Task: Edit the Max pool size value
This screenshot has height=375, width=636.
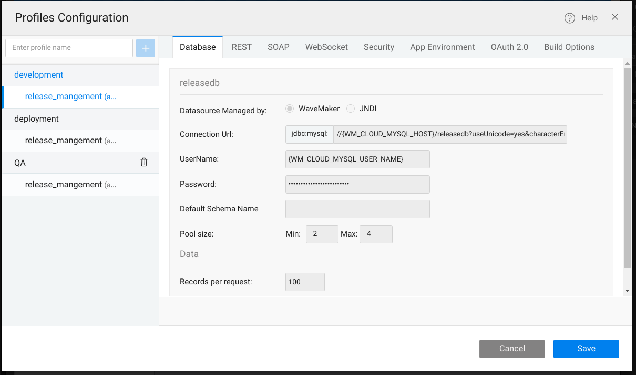Action: pos(376,234)
